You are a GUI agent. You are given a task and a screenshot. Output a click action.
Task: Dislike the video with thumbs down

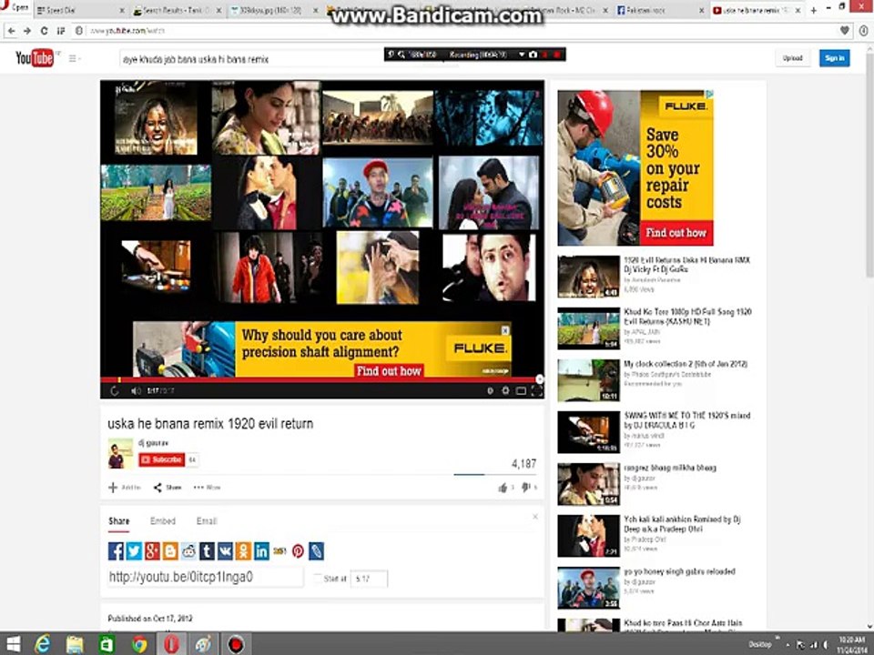click(x=525, y=488)
